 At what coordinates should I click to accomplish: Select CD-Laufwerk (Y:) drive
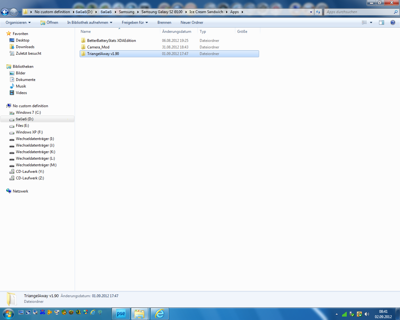tap(30, 172)
